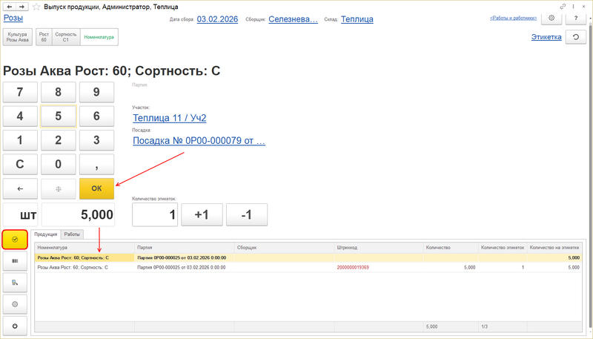Open the Розы link
The height and width of the screenshot is (339, 593).
point(13,18)
